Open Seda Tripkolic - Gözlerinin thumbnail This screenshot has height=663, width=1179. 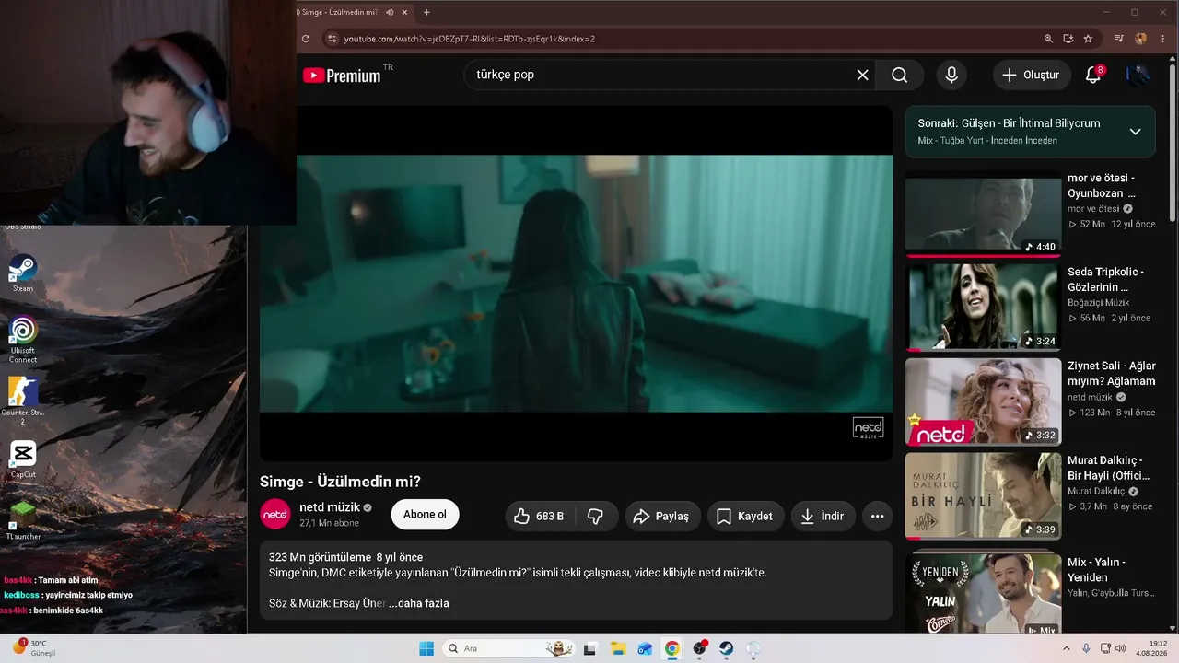coord(983,308)
